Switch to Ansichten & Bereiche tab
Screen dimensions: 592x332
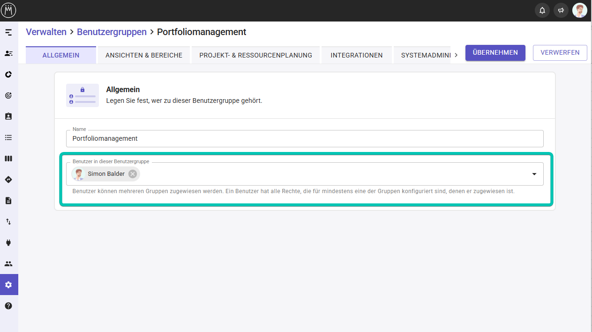tap(144, 55)
